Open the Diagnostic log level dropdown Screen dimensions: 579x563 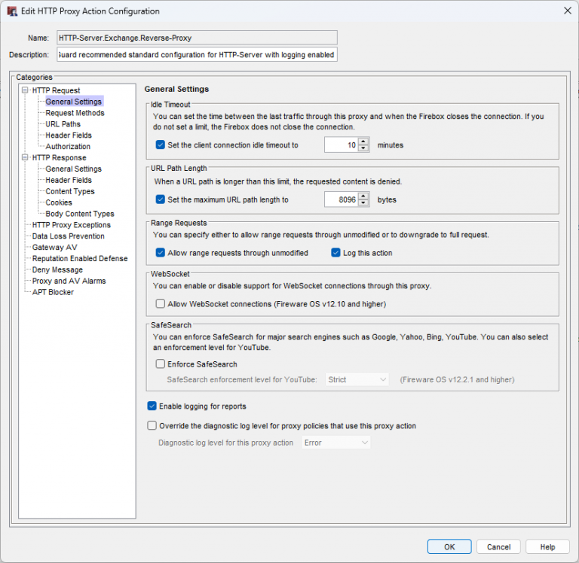point(336,443)
